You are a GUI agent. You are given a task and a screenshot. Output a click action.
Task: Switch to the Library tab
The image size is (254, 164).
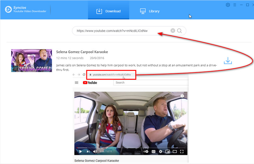[150, 11]
